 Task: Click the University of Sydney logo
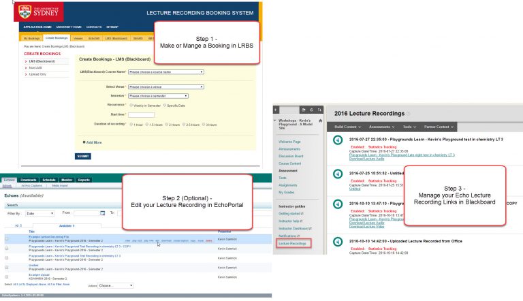click(39, 12)
